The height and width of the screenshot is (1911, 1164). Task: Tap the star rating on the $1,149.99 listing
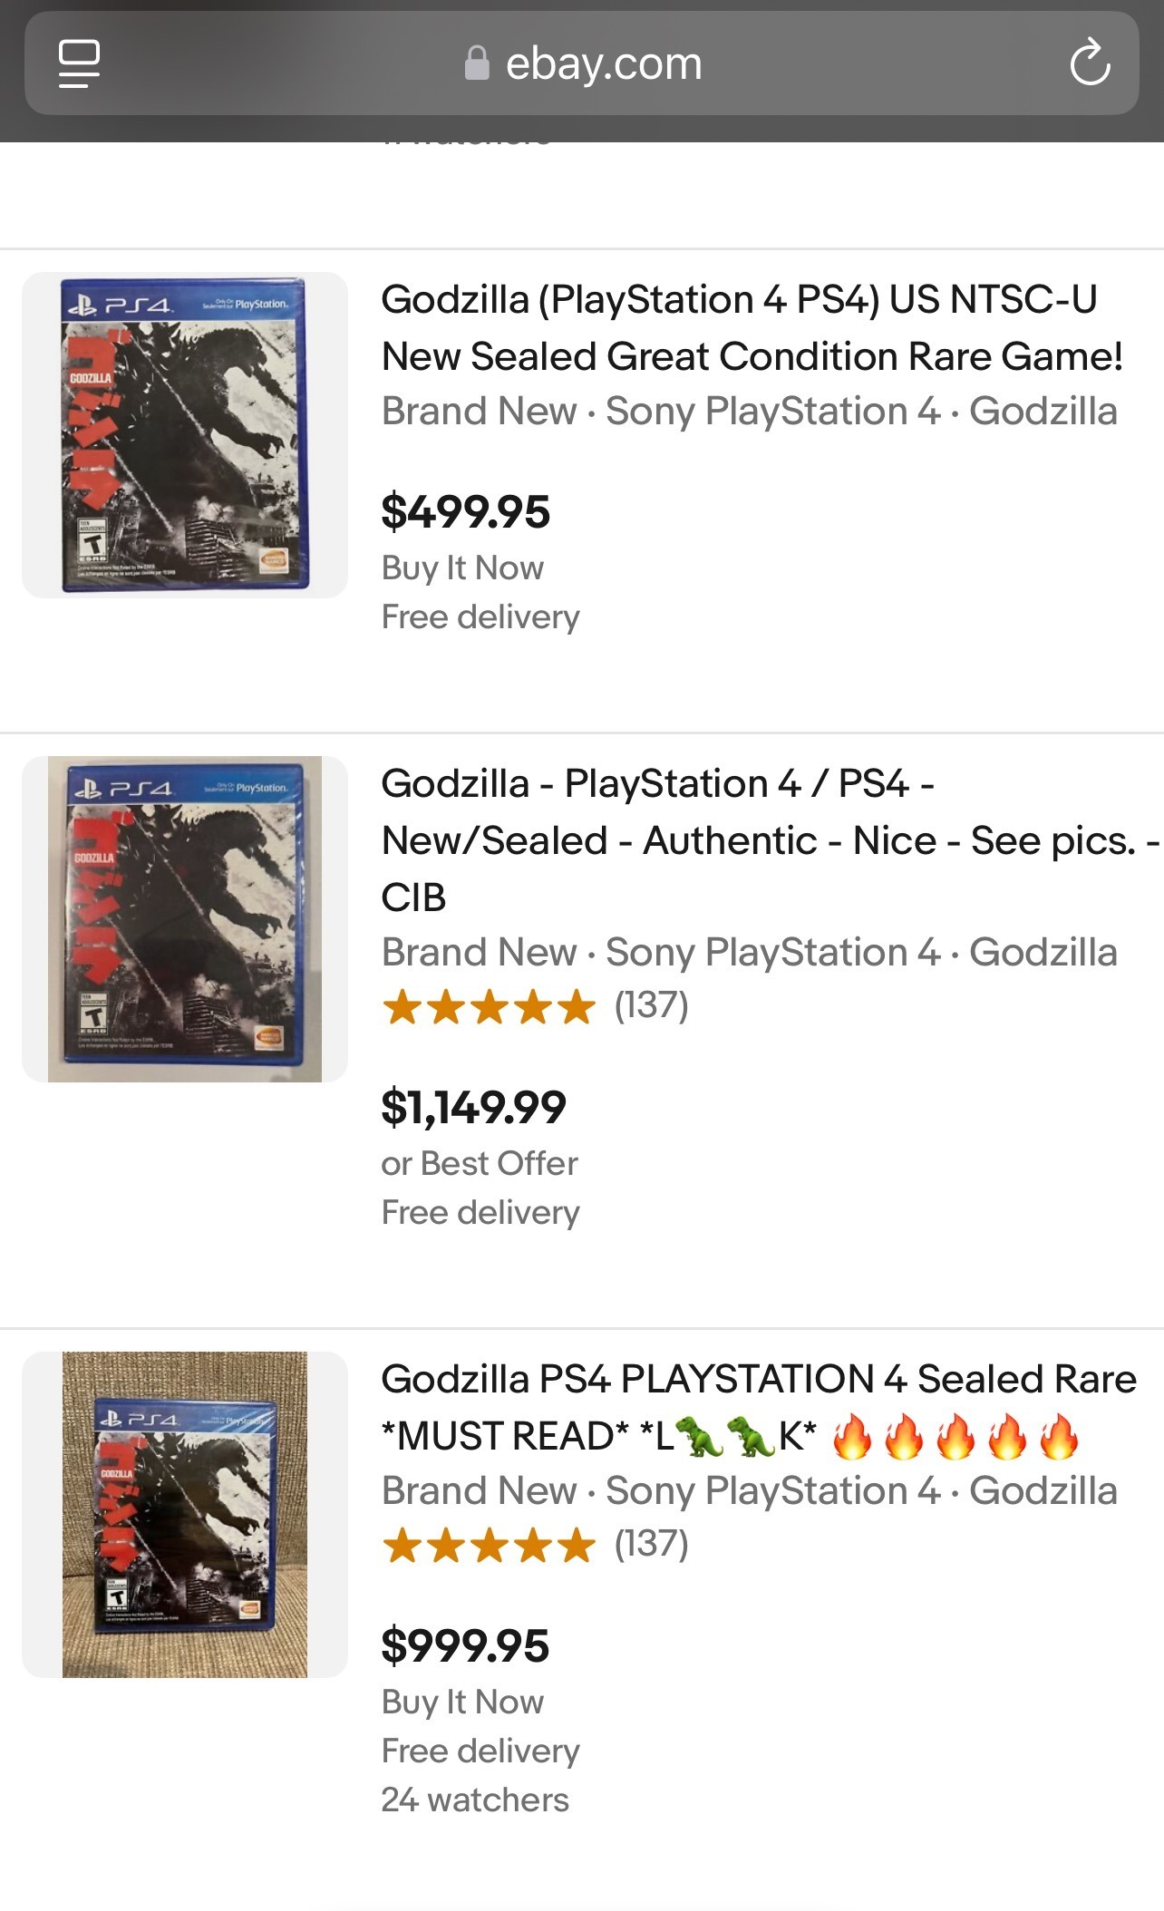489,1007
